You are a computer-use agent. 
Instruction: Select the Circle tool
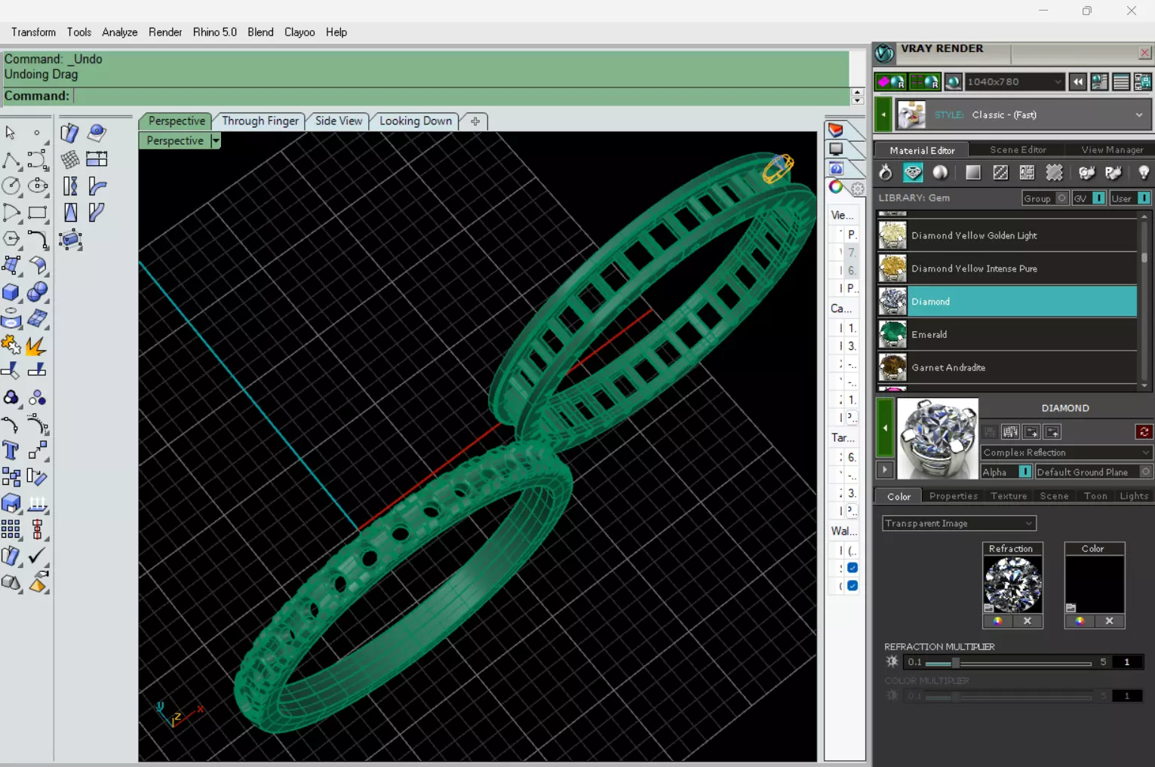11,186
